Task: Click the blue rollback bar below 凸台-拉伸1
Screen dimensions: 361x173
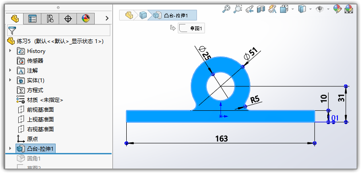Action: 58,153
